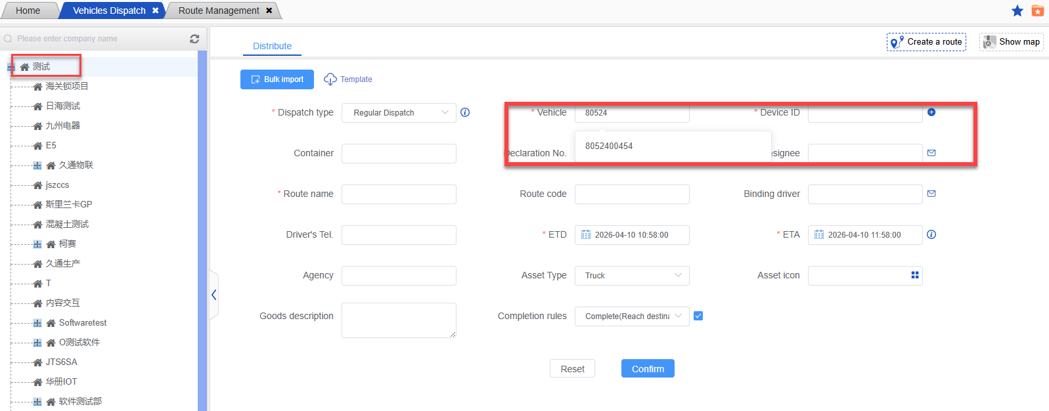Image resolution: width=1049 pixels, height=411 pixels.
Task: Collapse the left panel with the arrow handle
Action: [x=213, y=295]
